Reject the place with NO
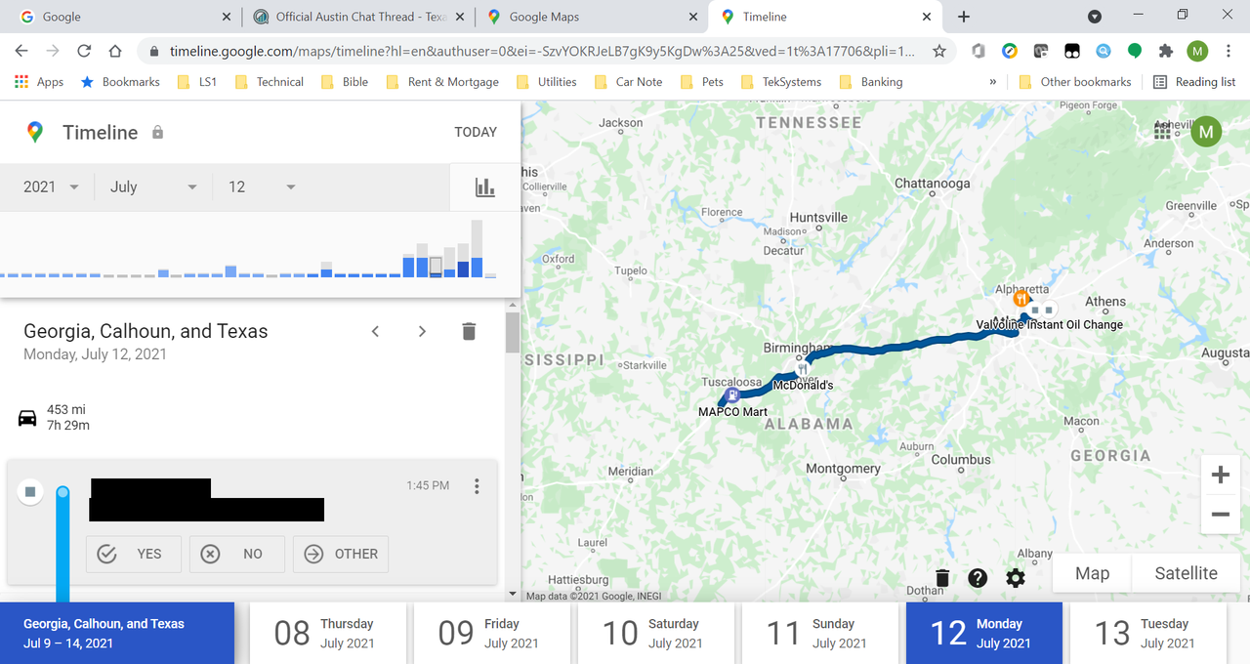 click(237, 554)
